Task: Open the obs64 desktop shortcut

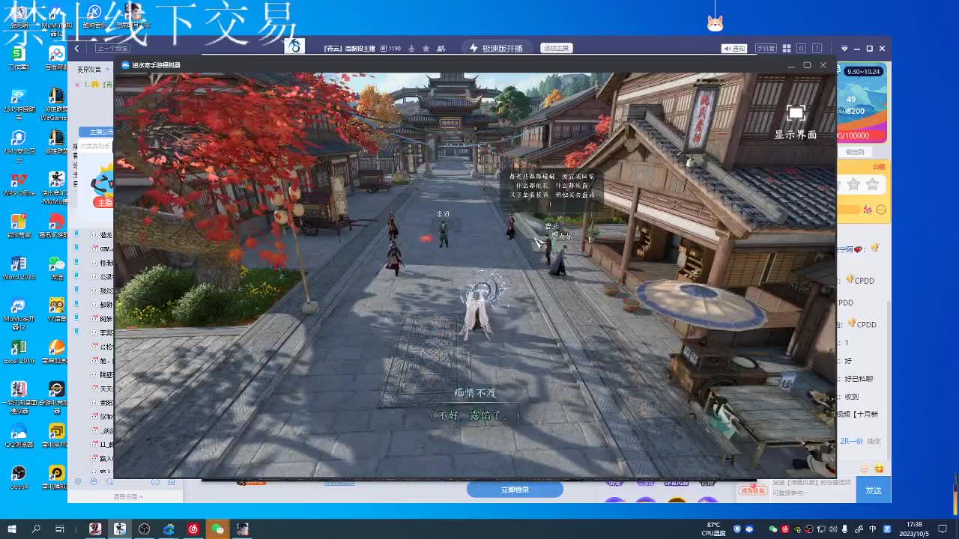Action: click(x=19, y=478)
